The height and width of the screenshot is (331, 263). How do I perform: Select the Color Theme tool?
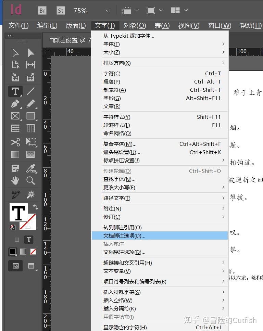pos(16,195)
